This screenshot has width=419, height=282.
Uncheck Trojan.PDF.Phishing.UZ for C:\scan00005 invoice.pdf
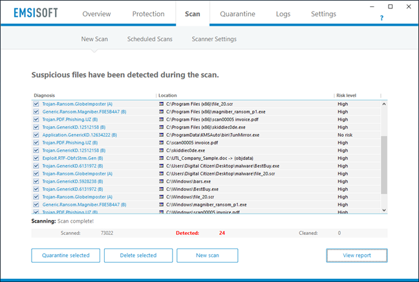pos(36,143)
